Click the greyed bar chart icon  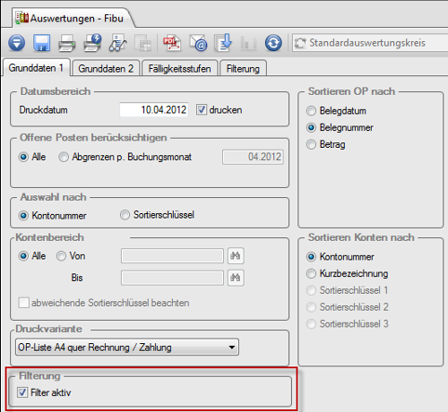pos(248,43)
